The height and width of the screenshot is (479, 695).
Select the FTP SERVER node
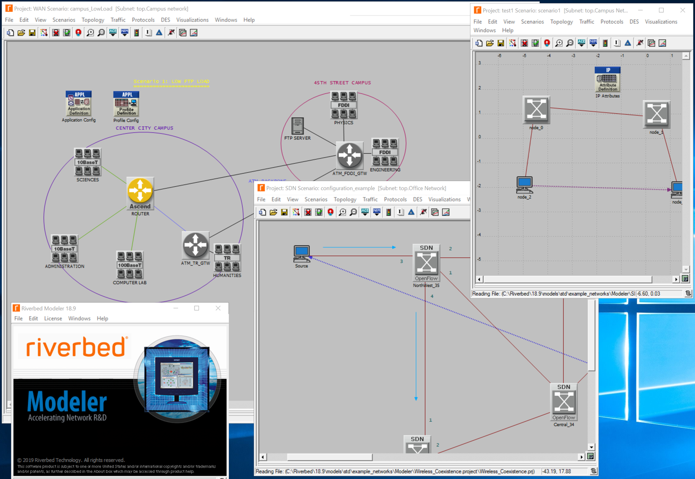298,126
